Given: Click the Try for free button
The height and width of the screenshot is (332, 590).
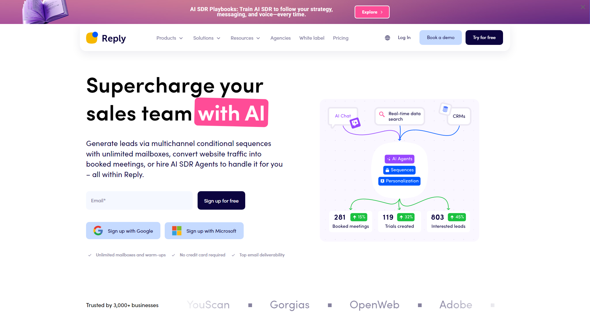Looking at the screenshot, I should [484, 37].
